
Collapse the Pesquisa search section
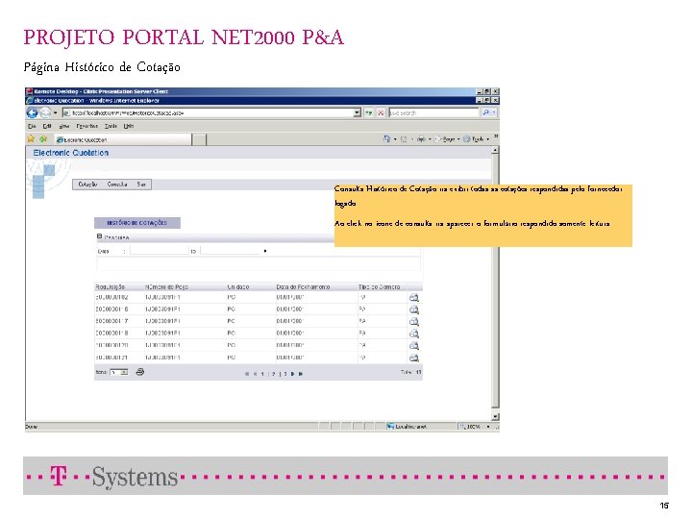pos(100,236)
